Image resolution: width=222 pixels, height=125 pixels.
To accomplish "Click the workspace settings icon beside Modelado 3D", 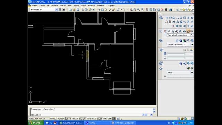I will (60, 10).
